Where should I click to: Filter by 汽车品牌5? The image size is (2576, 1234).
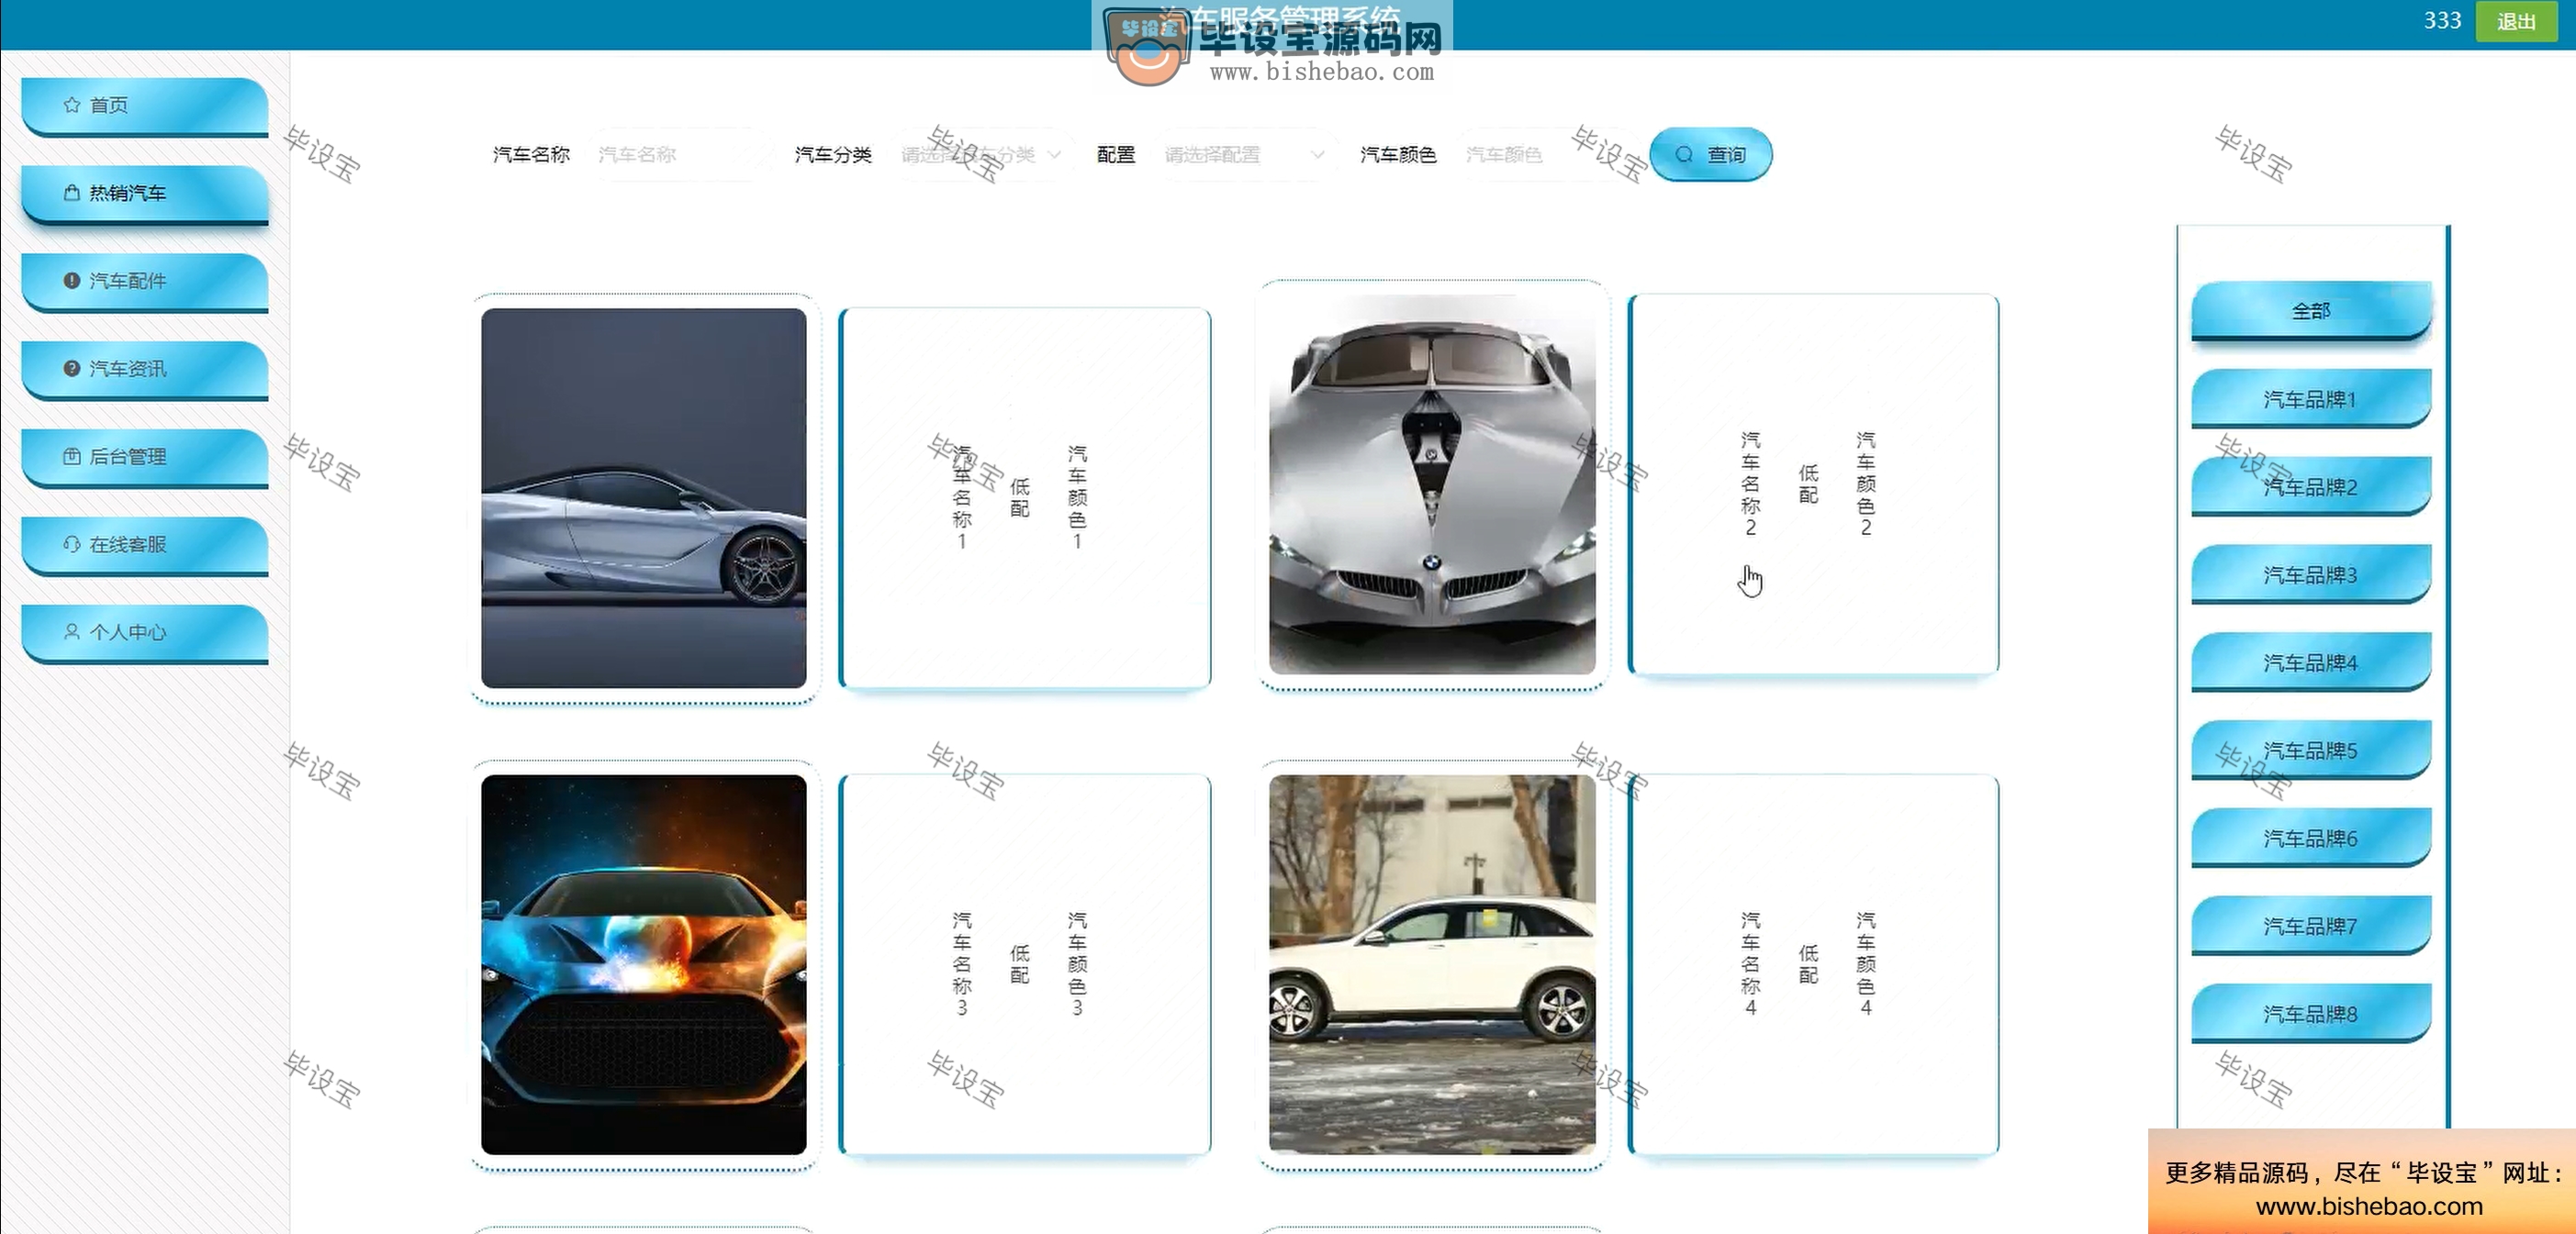coord(2311,750)
